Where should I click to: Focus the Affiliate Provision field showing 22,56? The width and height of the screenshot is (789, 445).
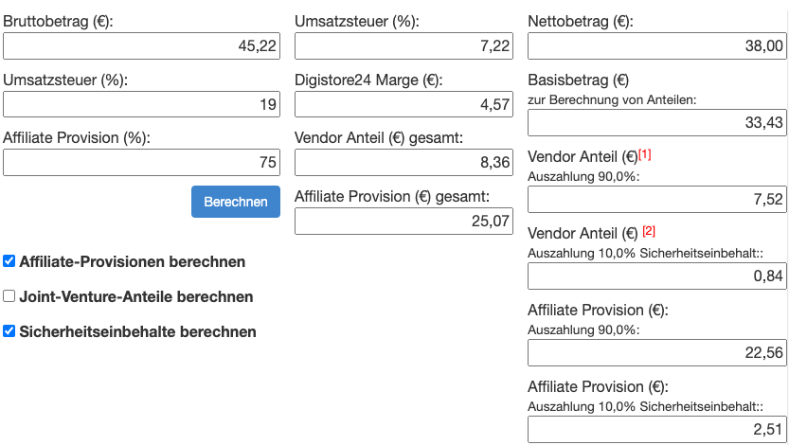(657, 352)
